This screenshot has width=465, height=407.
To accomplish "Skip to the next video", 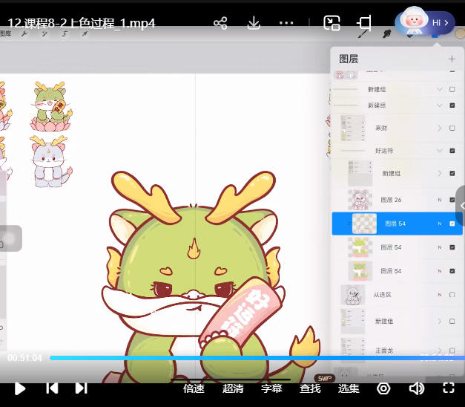I will (x=81, y=388).
